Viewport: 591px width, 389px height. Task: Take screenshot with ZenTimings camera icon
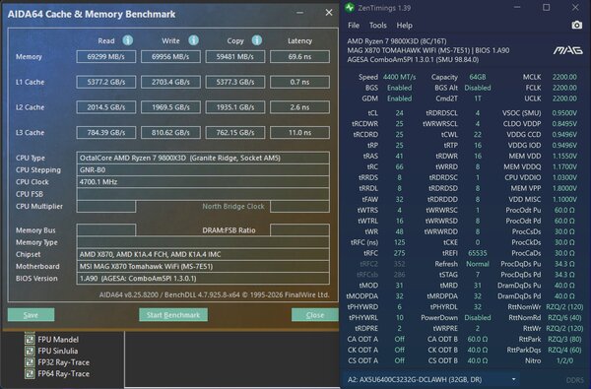(x=576, y=26)
